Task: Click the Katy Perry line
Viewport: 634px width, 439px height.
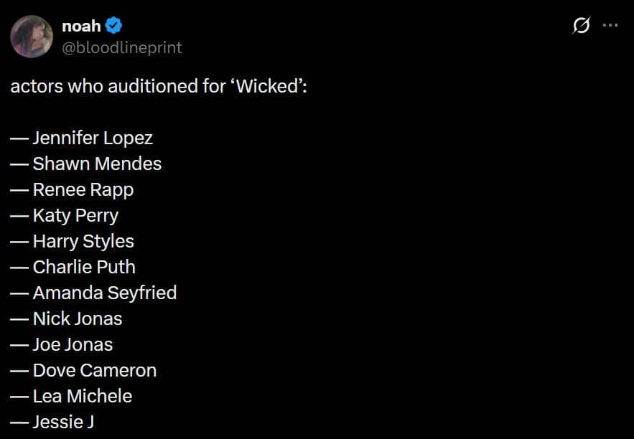Action: (75, 215)
